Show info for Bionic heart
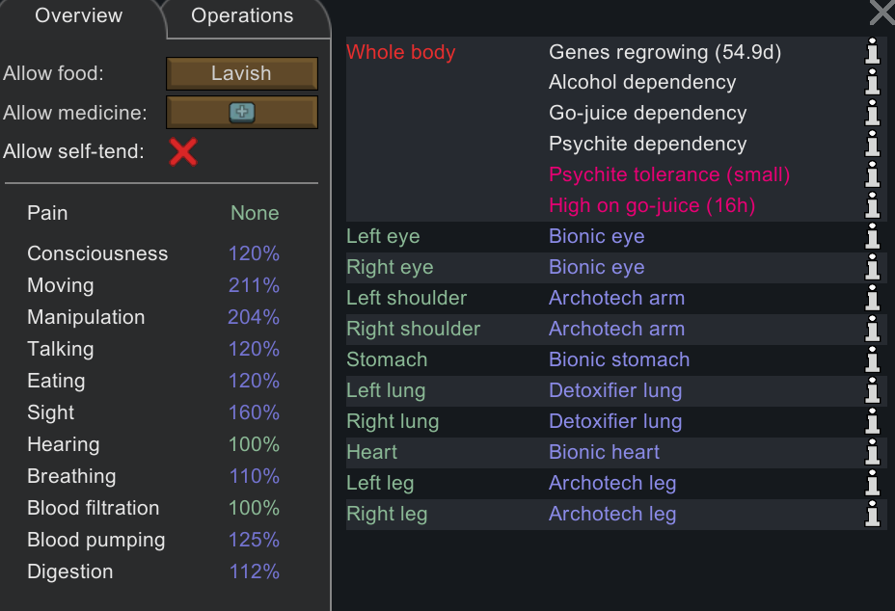The image size is (895, 611). 873,453
